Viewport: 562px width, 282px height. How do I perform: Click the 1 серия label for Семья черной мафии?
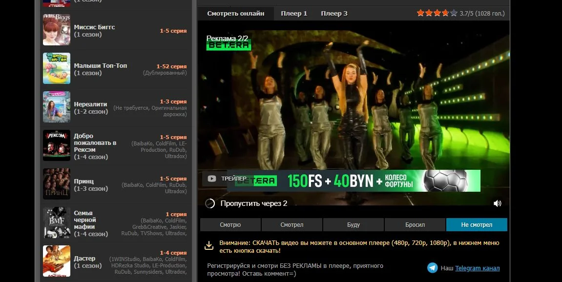click(176, 214)
